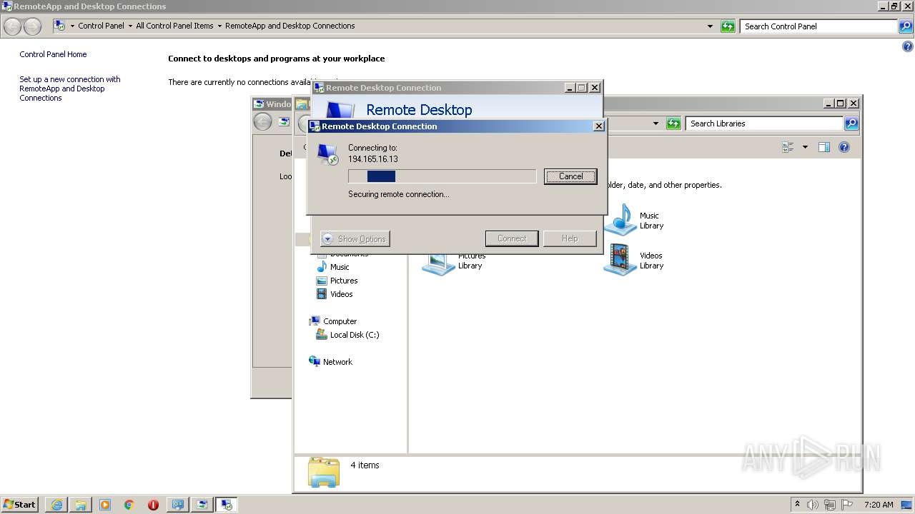Image resolution: width=915 pixels, height=514 pixels.
Task: Switch to the active Remote Desktop taskbar button
Action: pos(227,505)
